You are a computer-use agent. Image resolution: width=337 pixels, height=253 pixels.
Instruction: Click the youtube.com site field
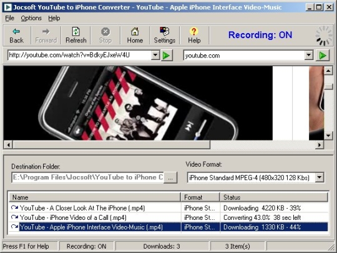tap(244, 56)
